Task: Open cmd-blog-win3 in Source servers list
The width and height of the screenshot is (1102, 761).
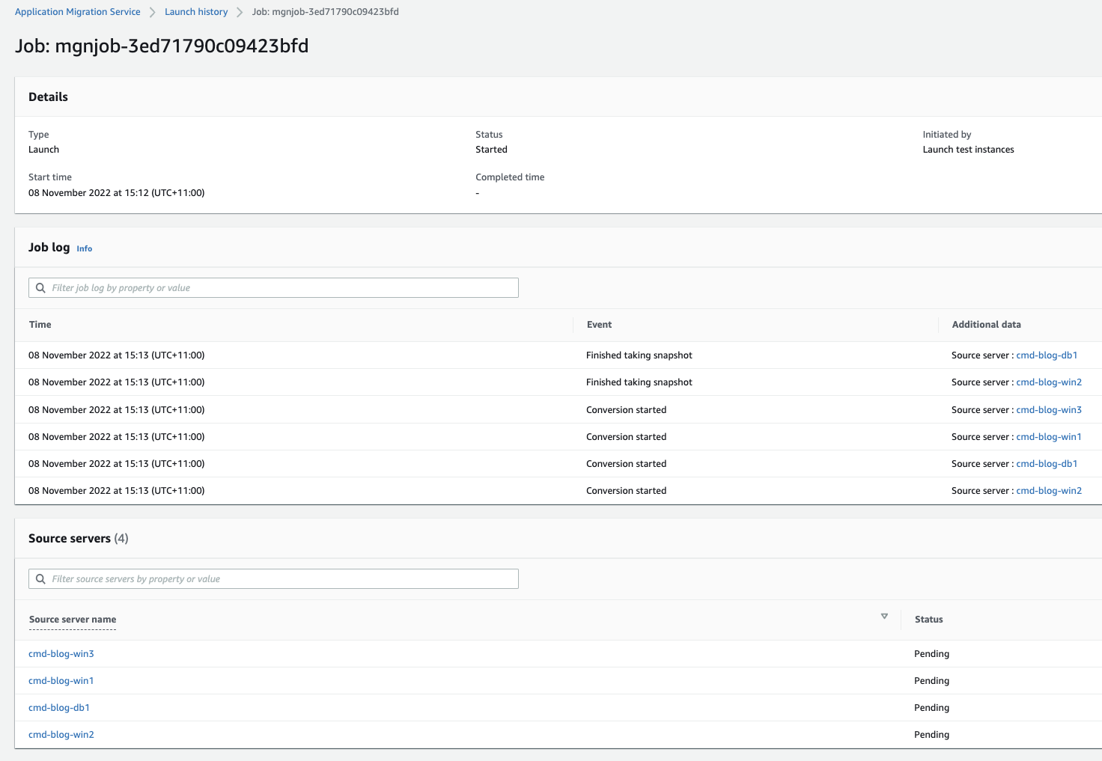Action: pyautogui.click(x=61, y=654)
